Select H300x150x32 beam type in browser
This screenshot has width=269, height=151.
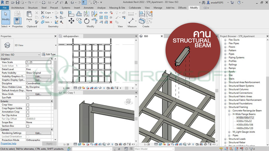244,121
